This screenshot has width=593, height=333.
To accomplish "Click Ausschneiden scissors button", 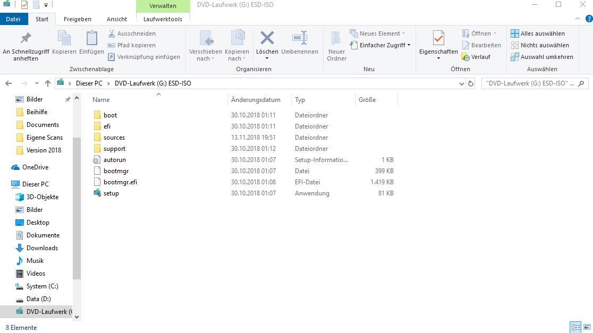I will [132, 33].
